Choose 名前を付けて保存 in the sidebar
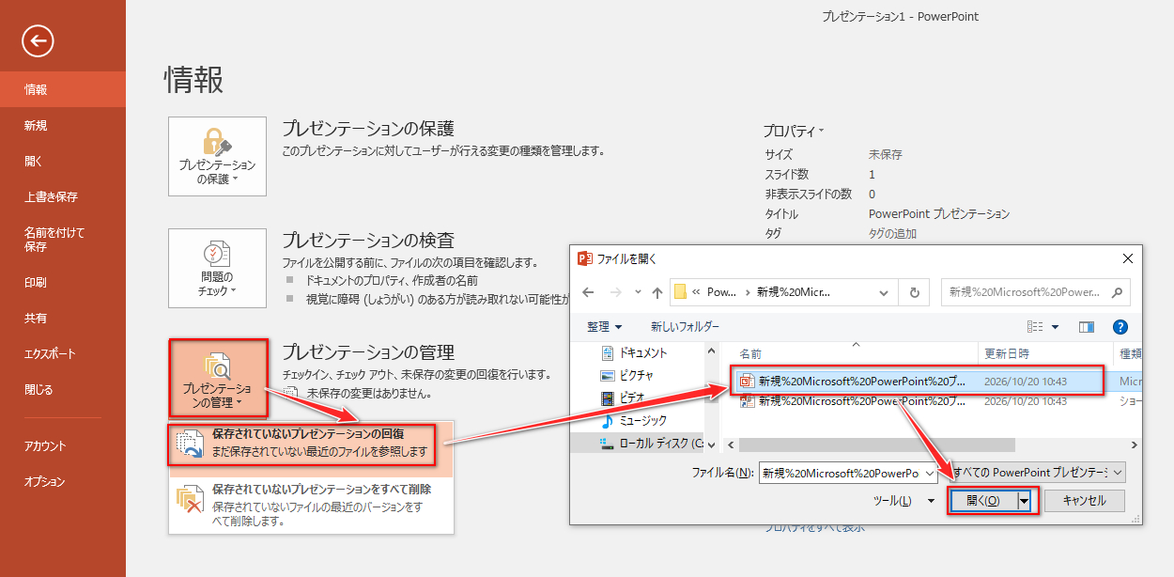 tap(63, 240)
